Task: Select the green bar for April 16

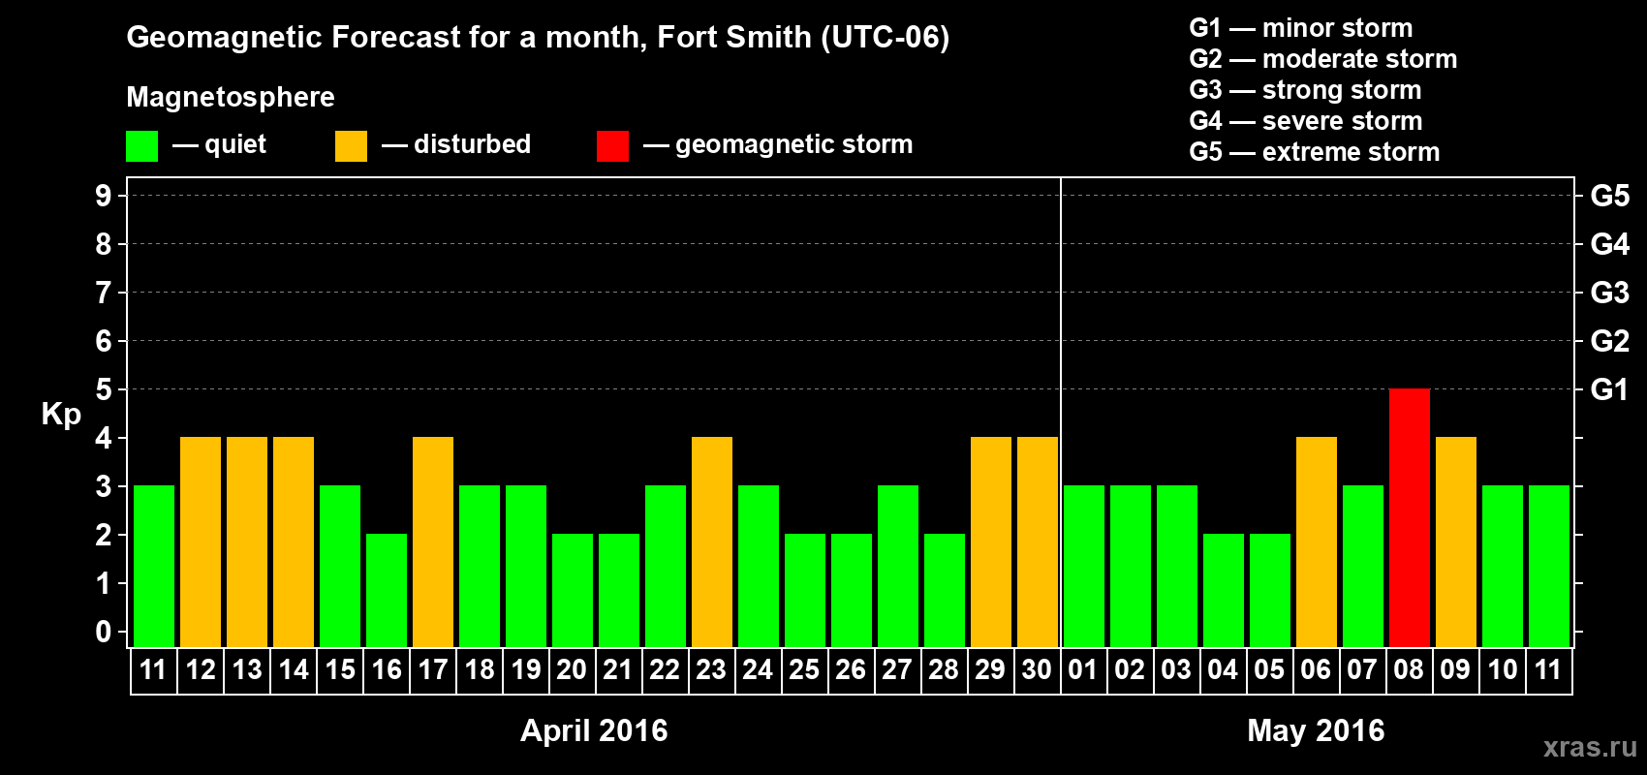Action: [387, 591]
